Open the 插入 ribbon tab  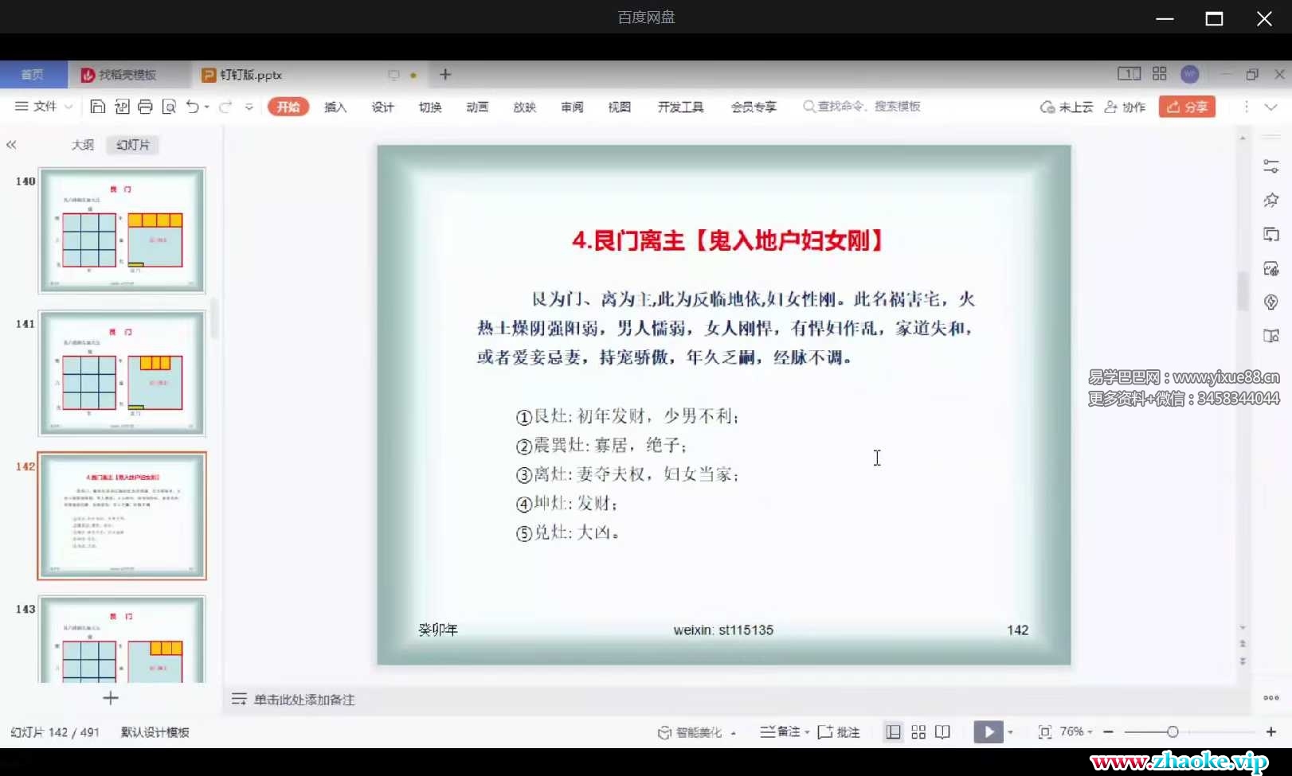[335, 107]
